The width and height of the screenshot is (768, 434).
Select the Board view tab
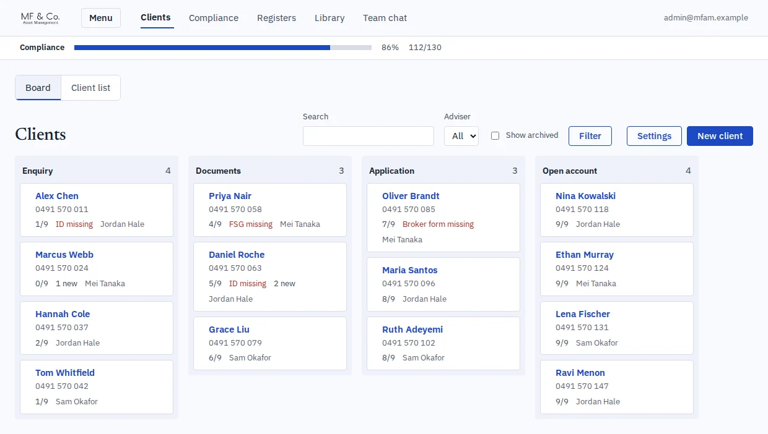click(x=38, y=88)
